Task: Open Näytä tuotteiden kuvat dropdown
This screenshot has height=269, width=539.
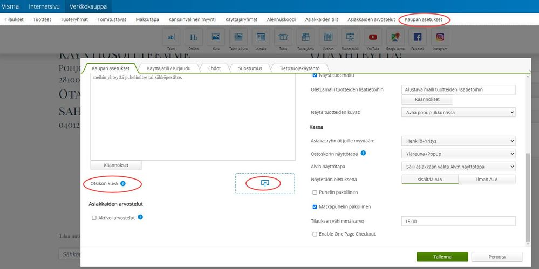Action: click(x=459, y=112)
